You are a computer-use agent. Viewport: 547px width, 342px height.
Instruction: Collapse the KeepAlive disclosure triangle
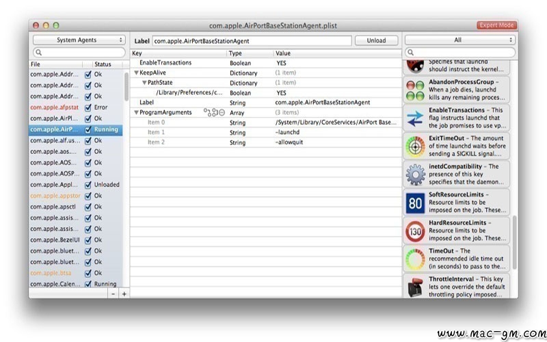[136, 73]
